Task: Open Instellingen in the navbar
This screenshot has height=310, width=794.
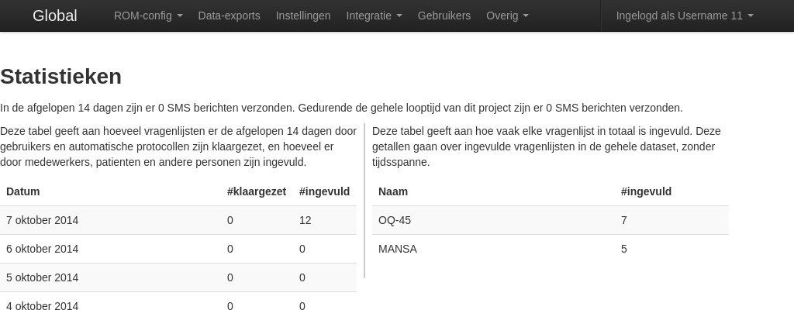Action: click(x=303, y=15)
